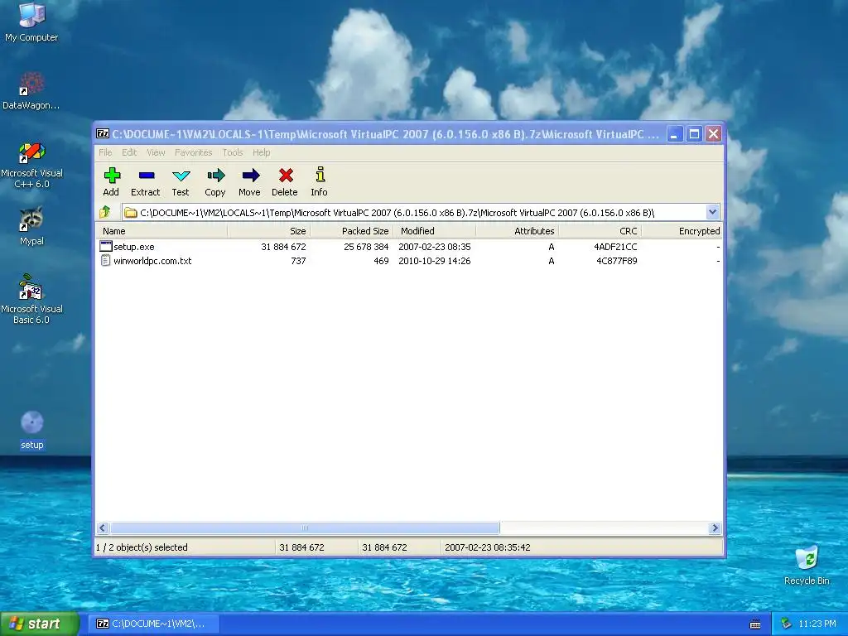Viewport: 848px width, 636px height.
Task: Click the red Delete icon
Action: click(286, 176)
